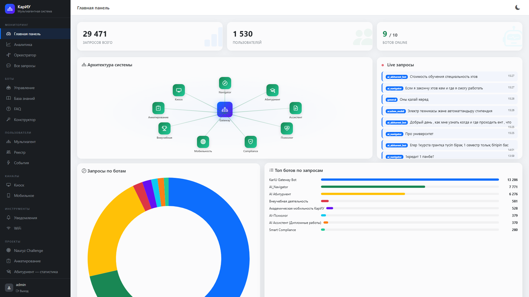Click the AI Абитуриент yellow progress bar
This screenshot has height=297, width=529.
(363, 194)
